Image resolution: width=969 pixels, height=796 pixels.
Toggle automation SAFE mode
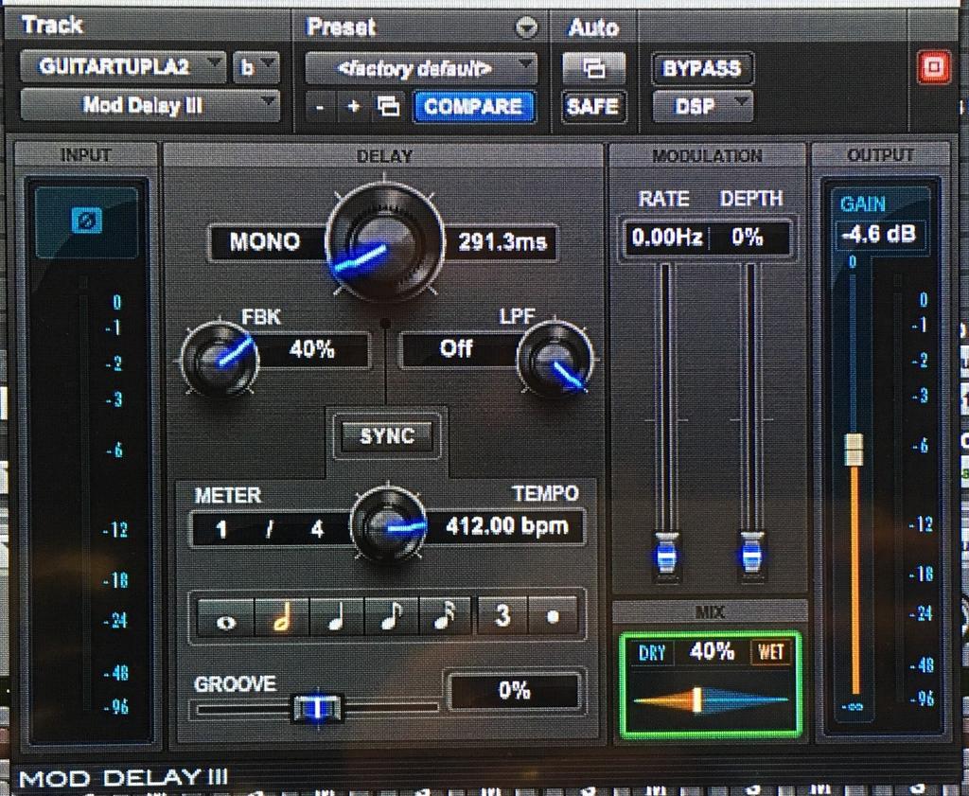tap(592, 106)
